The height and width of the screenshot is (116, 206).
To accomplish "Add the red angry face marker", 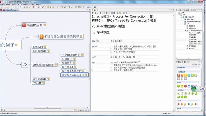I will 185,86.
